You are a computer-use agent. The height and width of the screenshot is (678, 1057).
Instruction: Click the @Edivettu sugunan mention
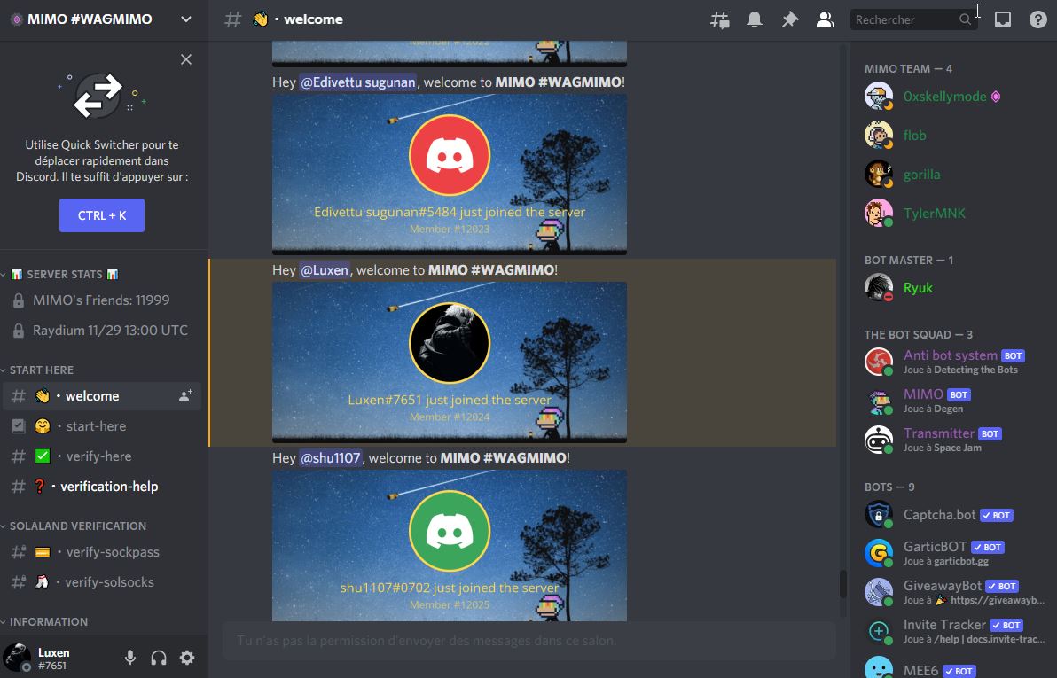click(357, 82)
